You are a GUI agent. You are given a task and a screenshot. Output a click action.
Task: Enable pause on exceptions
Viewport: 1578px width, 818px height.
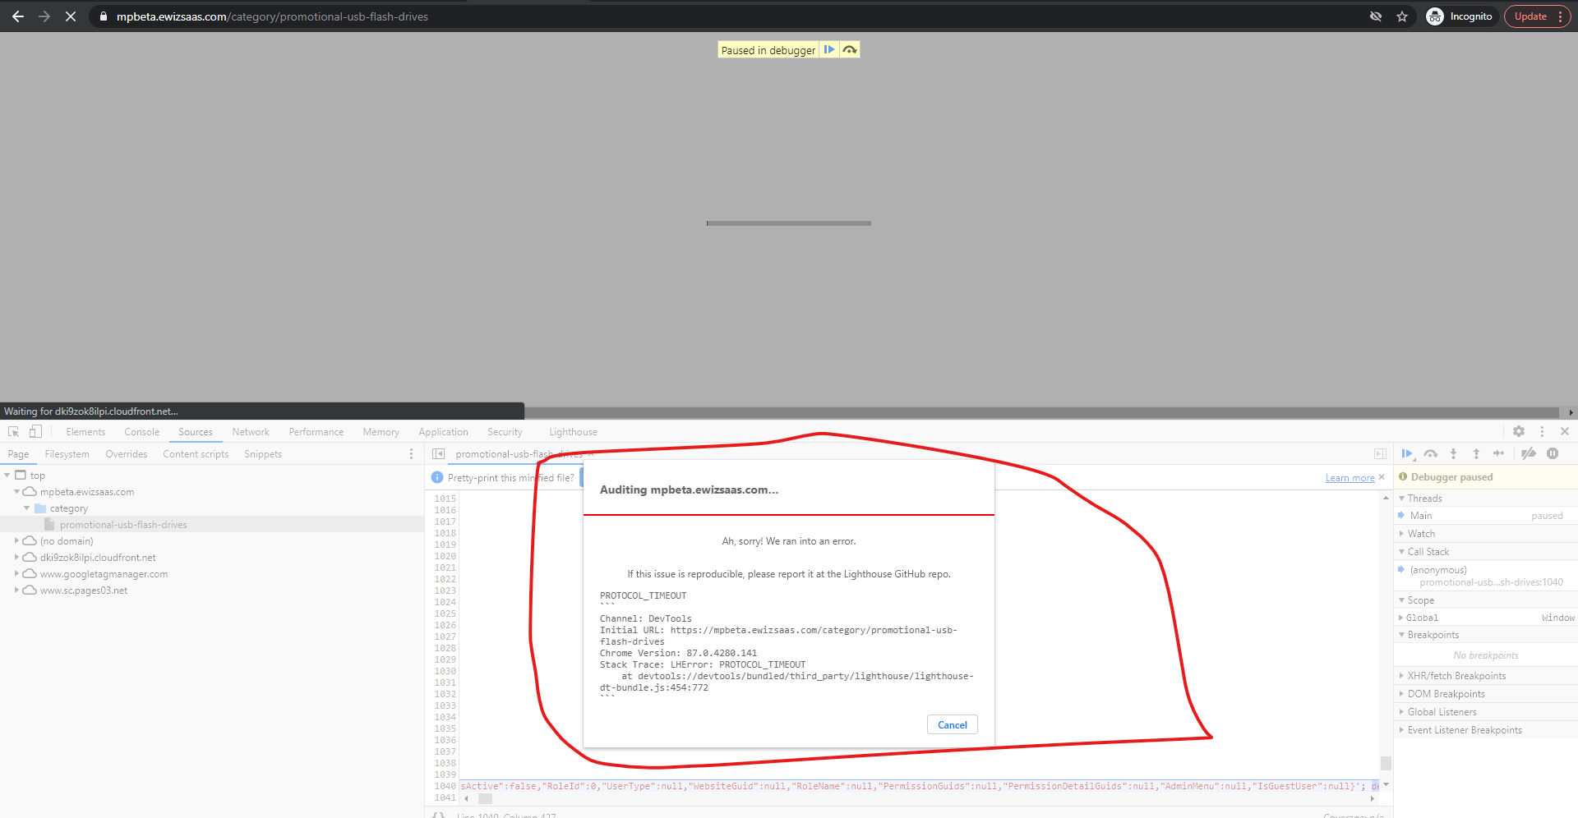pyautogui.click(x=1552, y=453)
